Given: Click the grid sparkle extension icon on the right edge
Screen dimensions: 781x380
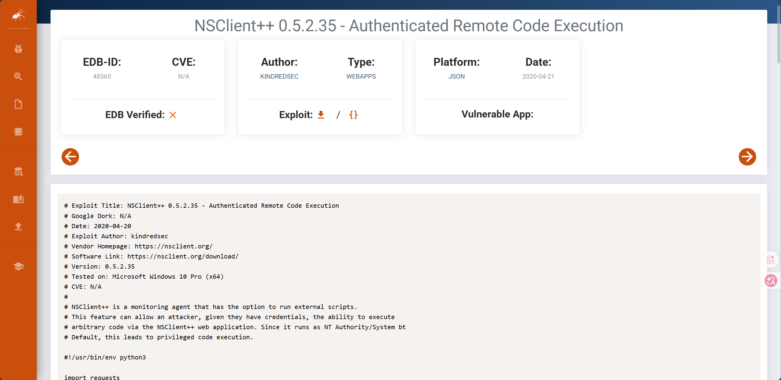Looking at the screenshot, I should (x=770, y=259).
